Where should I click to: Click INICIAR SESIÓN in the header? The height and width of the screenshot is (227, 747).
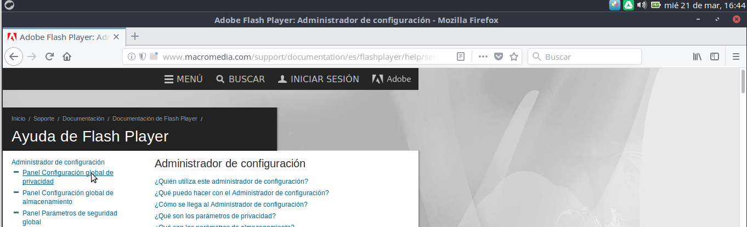tap(319, 79)
